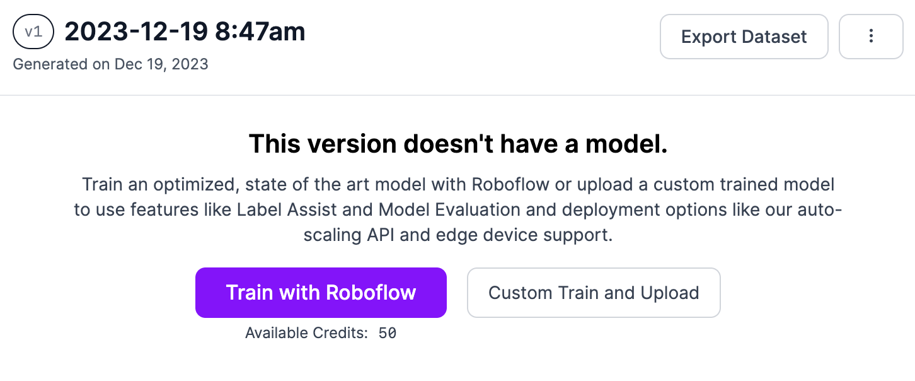Click the heading This version doesn't have a model
The image size is (915, 381).
click(x=457, y=144)
